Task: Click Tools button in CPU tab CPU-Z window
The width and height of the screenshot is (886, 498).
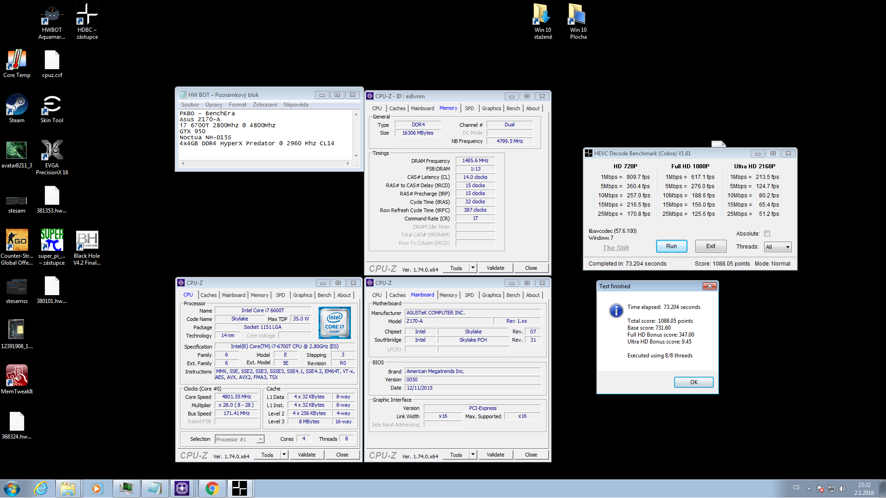Action: (x=267, y=455)
